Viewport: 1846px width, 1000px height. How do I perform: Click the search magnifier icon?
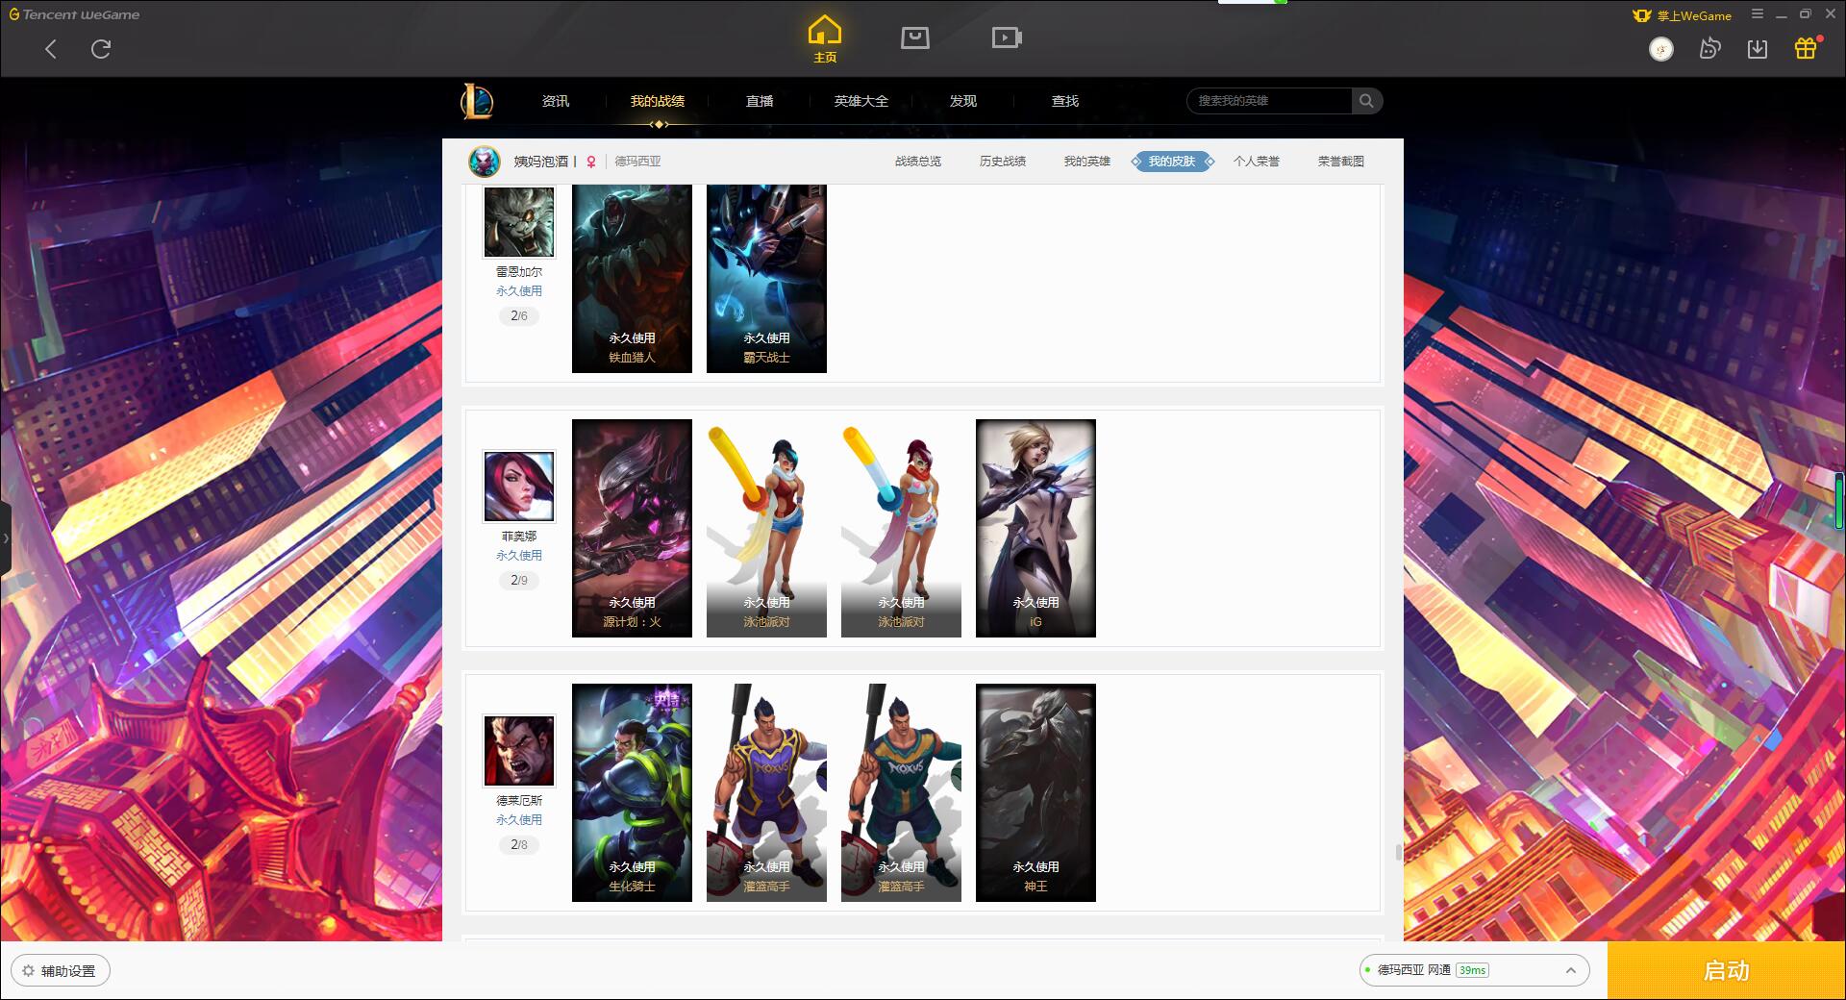point(1366,101)
